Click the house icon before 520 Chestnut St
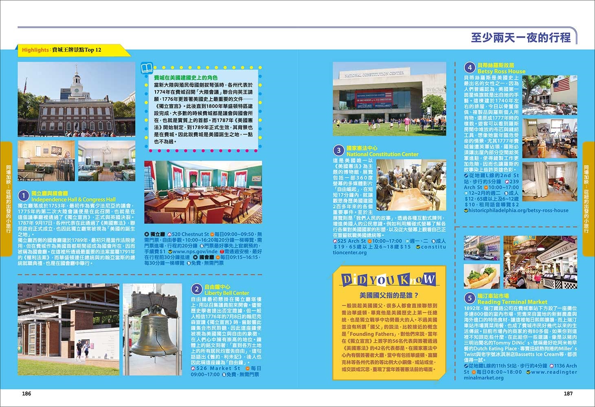The width and height of the screenshot is (595, 407). (169, 235)
